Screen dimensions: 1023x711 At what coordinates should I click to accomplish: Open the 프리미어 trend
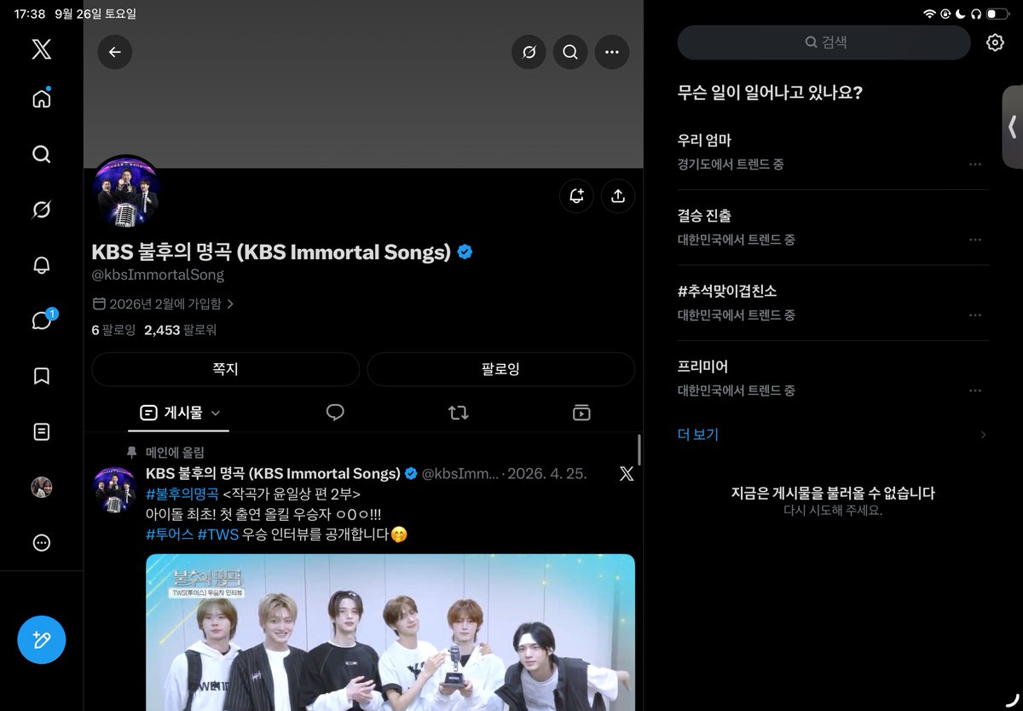833,378
